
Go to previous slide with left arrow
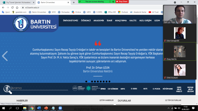click(5, 56)
